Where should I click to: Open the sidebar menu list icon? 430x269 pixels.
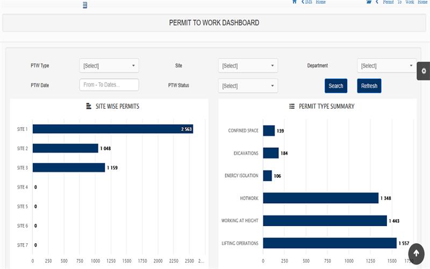tap(85, 5)
